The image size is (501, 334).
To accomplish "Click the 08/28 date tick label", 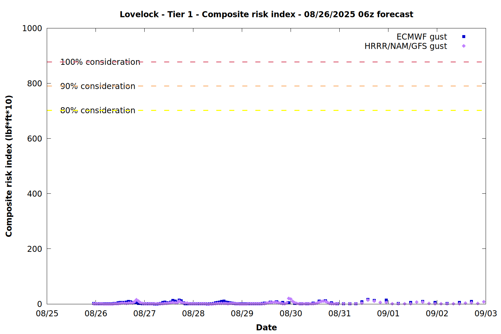I will [193, 314].
